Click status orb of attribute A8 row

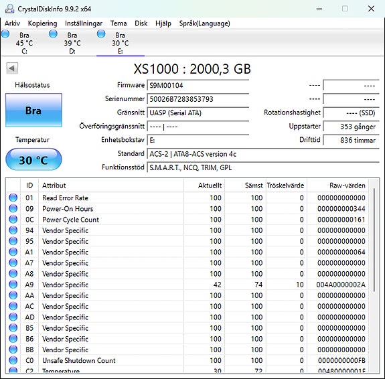pyautogui.click(x=13, y=273)
